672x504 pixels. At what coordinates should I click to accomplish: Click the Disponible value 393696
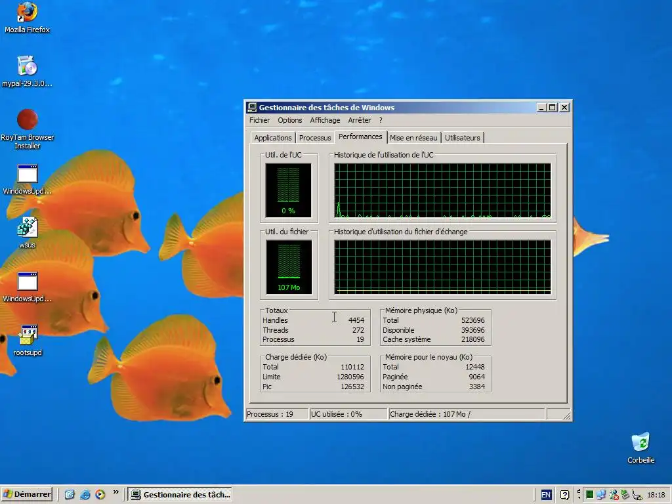[x=472, y=330]
